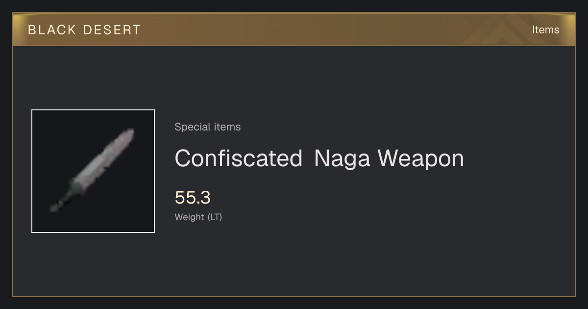Click the Confiscated Naga Weapon heading

click(x=319, y=158)
